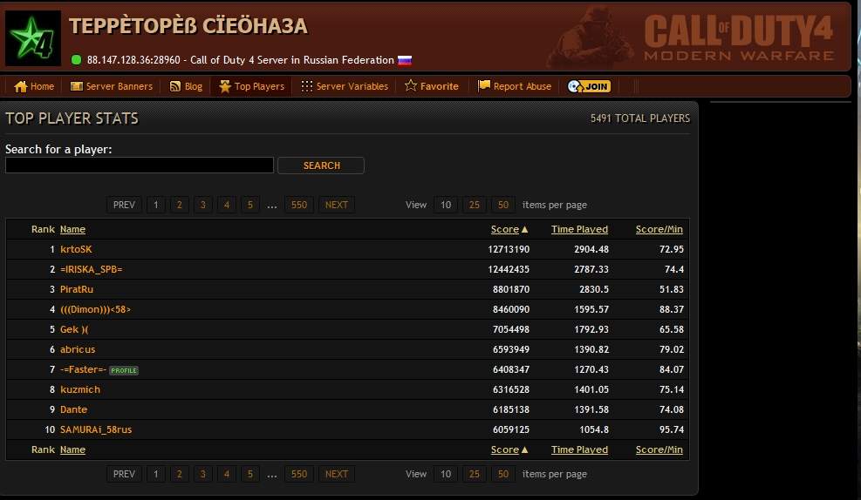The width and height of the screenshot is (861, 500).
Task: Click the Report Abuse flag icon
Action: [484, 86]
